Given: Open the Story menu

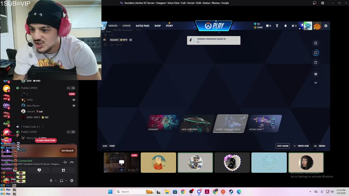Looking at the screenshot, I should pos(169,26).
